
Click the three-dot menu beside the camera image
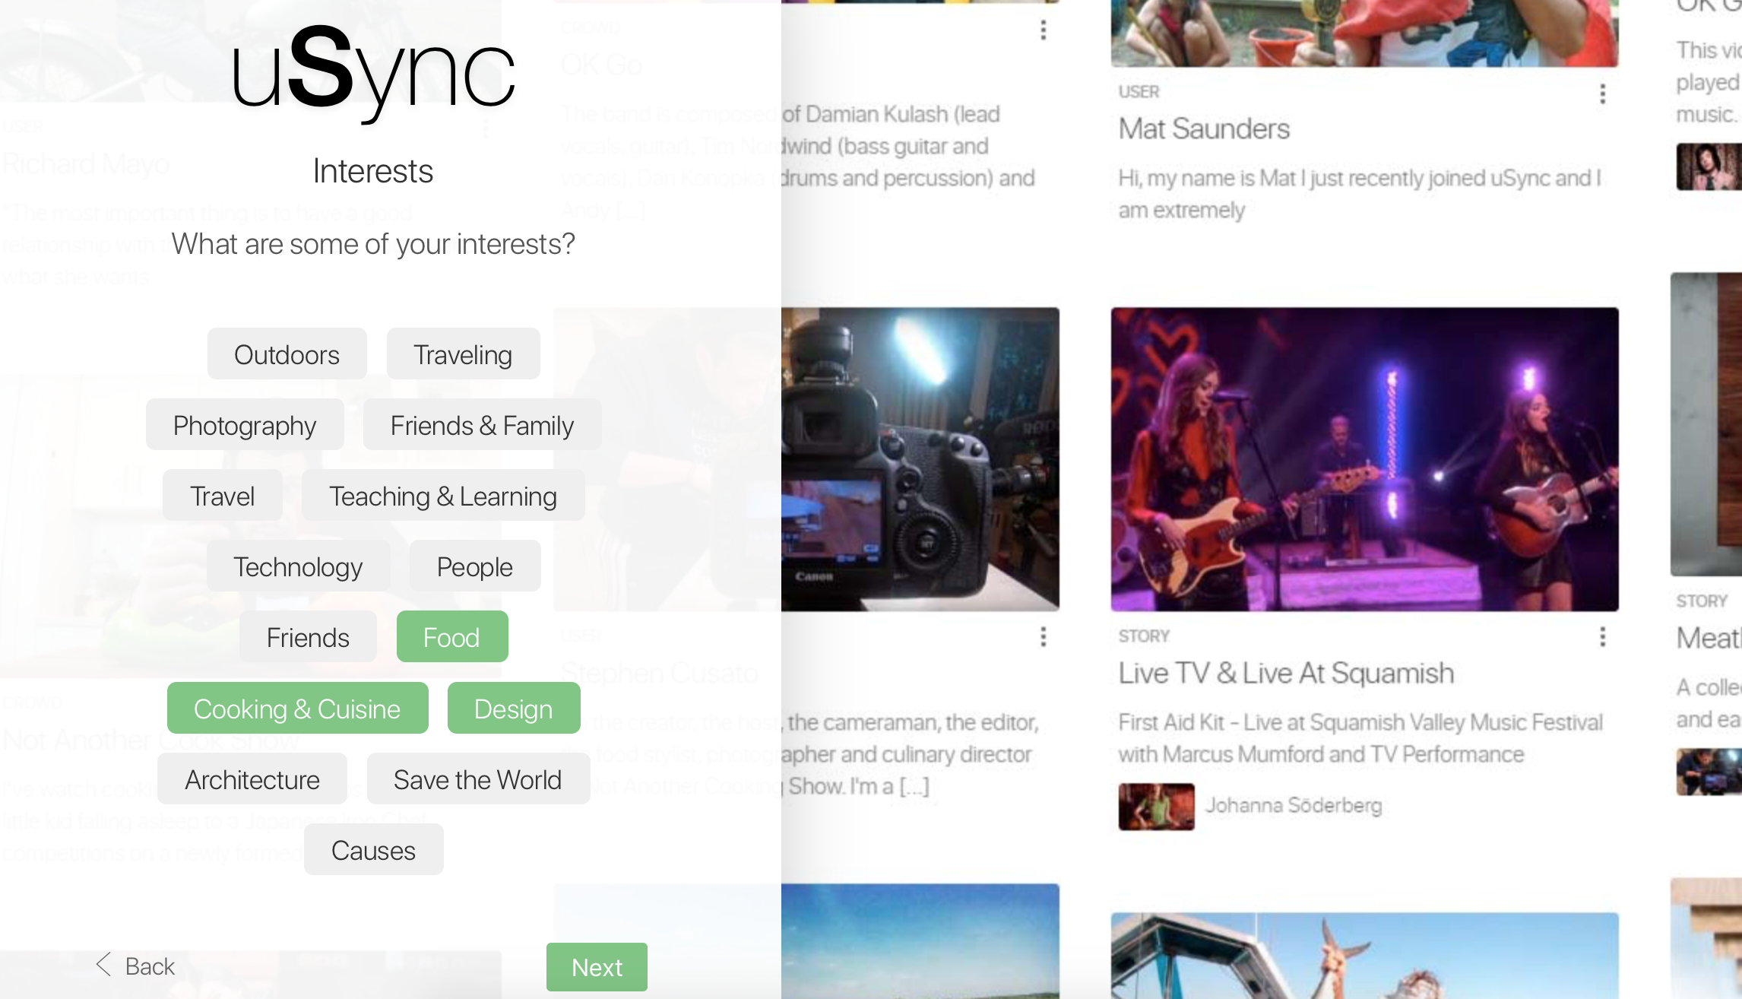click(1043, 636)
